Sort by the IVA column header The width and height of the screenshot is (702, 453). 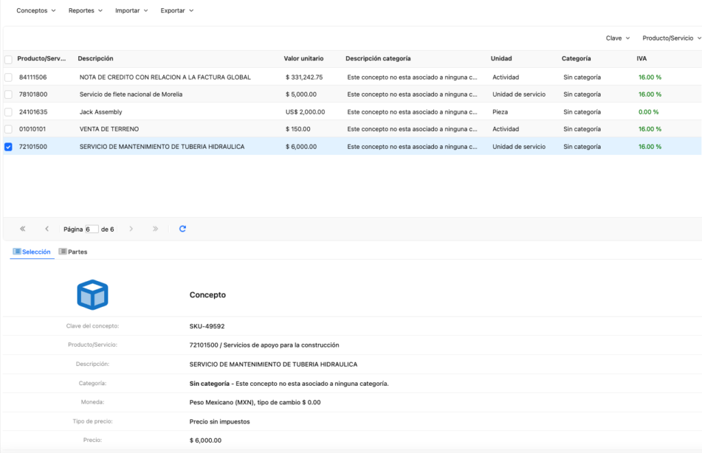[642, 59]
